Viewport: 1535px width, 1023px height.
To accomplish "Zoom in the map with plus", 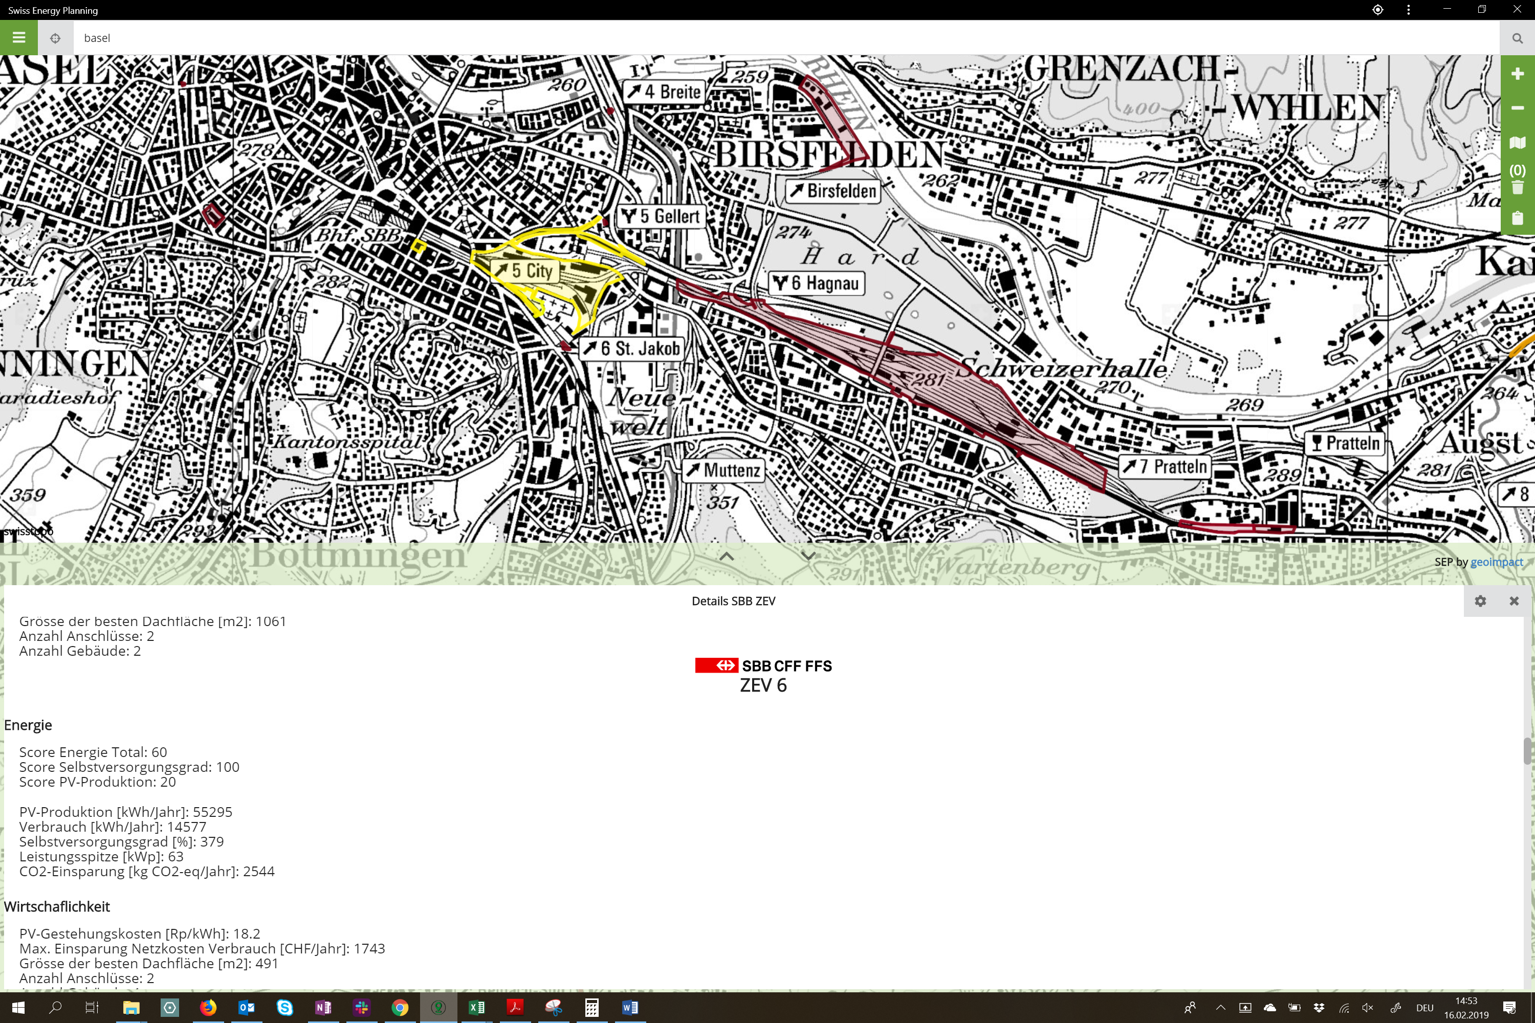I will tap(1517, 74).
